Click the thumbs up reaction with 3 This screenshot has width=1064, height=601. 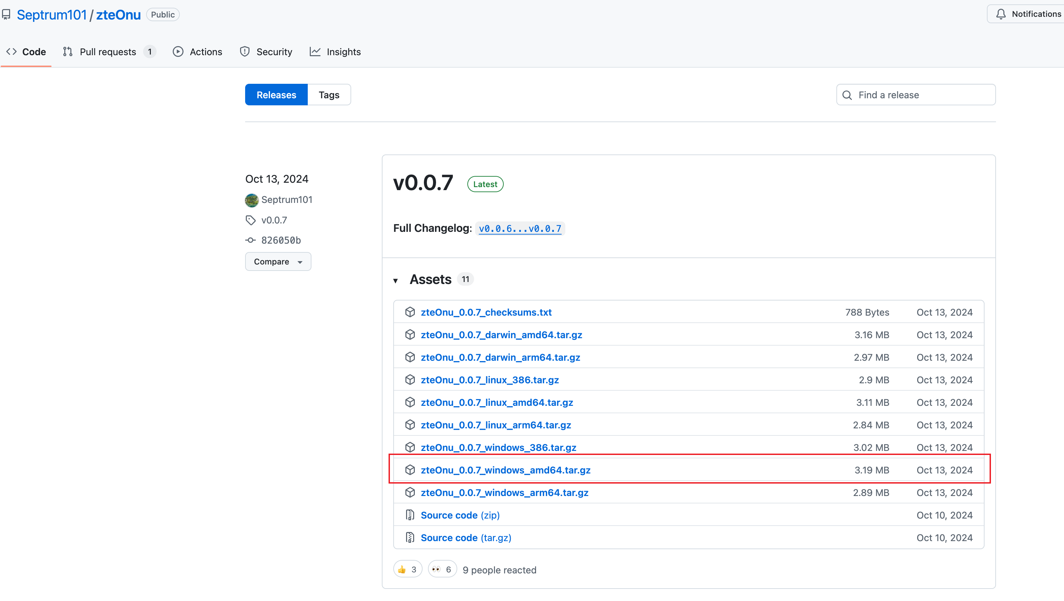coord(408,570)
